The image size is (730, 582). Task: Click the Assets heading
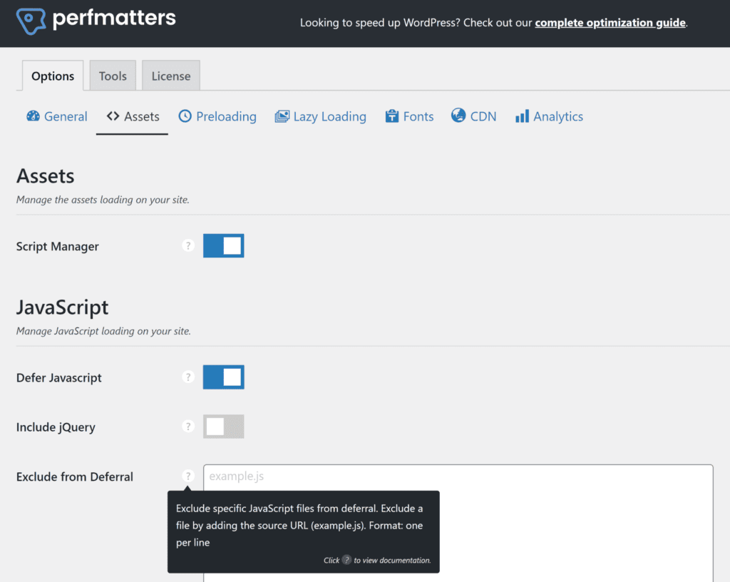45,176
